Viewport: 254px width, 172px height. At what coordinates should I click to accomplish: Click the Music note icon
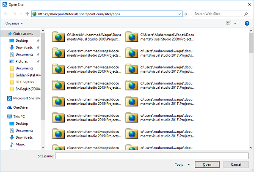point(12,144)
